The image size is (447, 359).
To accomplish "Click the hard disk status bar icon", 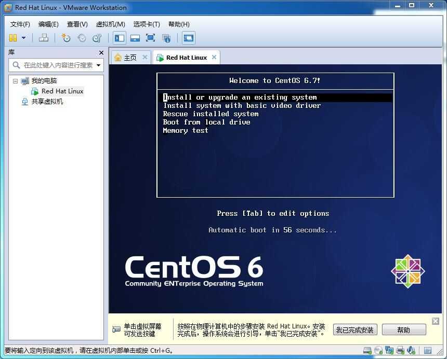I will [x=367, y=351].
